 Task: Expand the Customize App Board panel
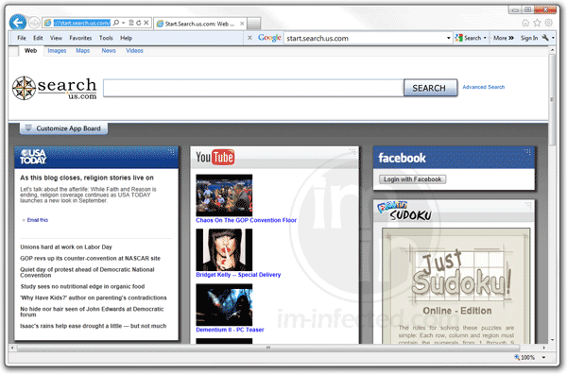63,128
